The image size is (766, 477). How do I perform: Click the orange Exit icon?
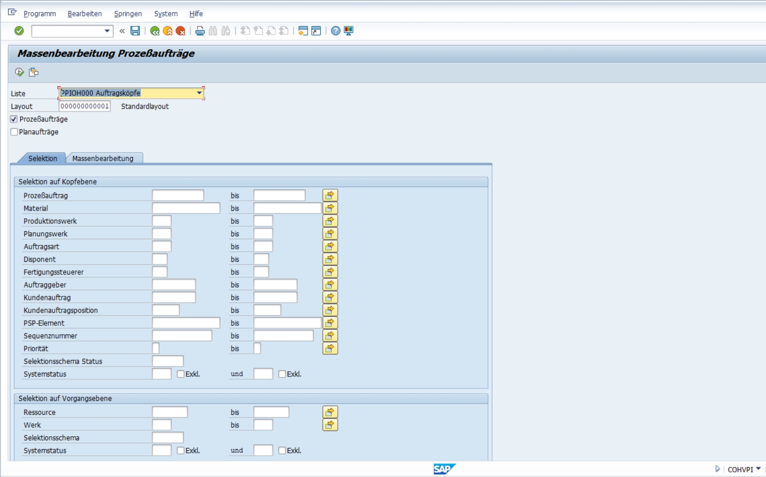(x=167, y=31)
